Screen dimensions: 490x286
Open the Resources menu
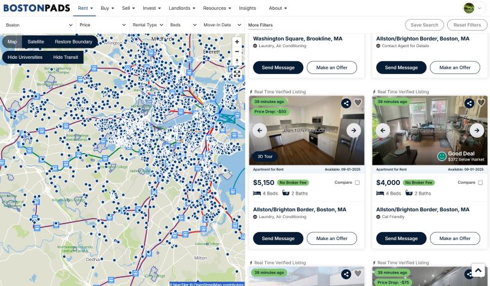pyautogui.click(x=217, y=8)
